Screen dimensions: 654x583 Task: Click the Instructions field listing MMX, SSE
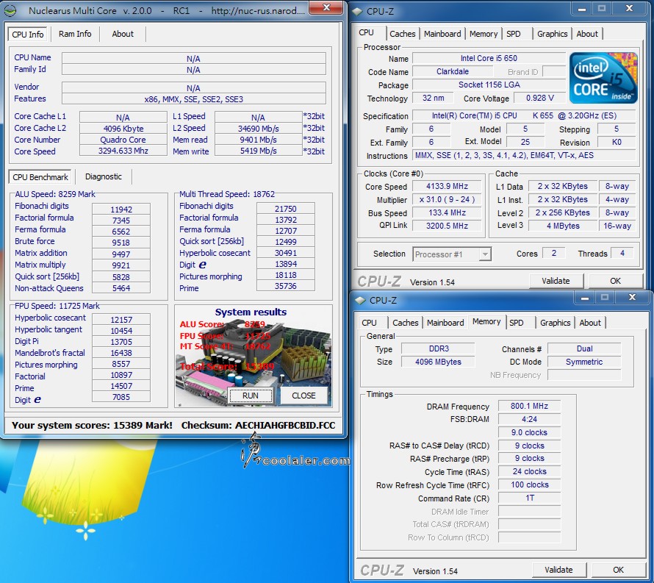point(524,155)
